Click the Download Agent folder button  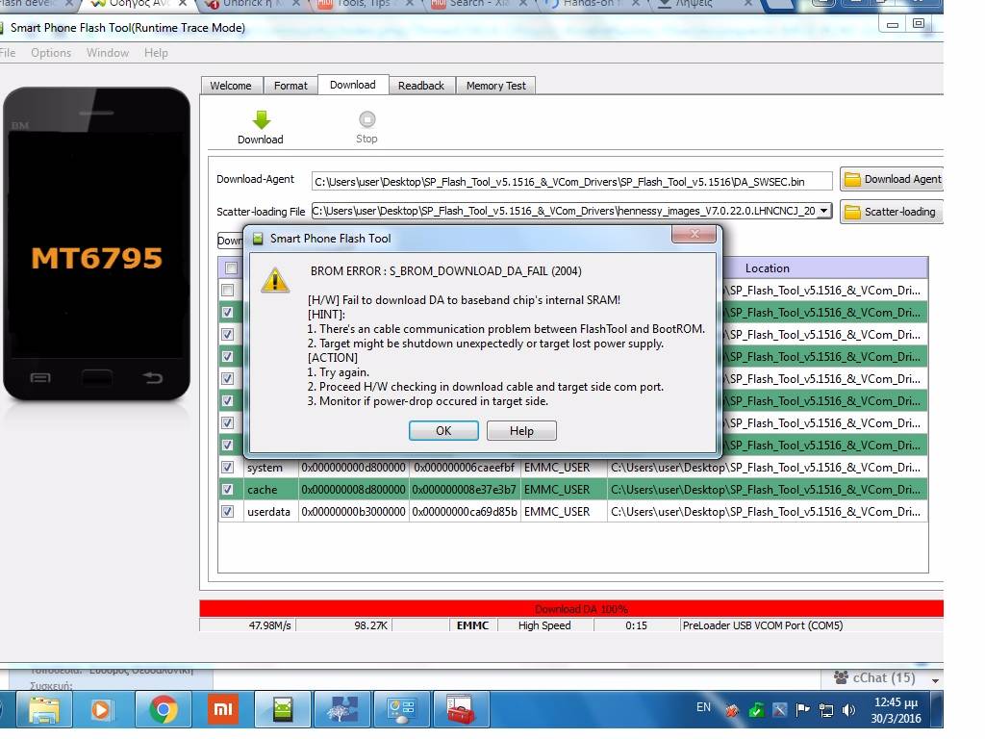(892, 179)
